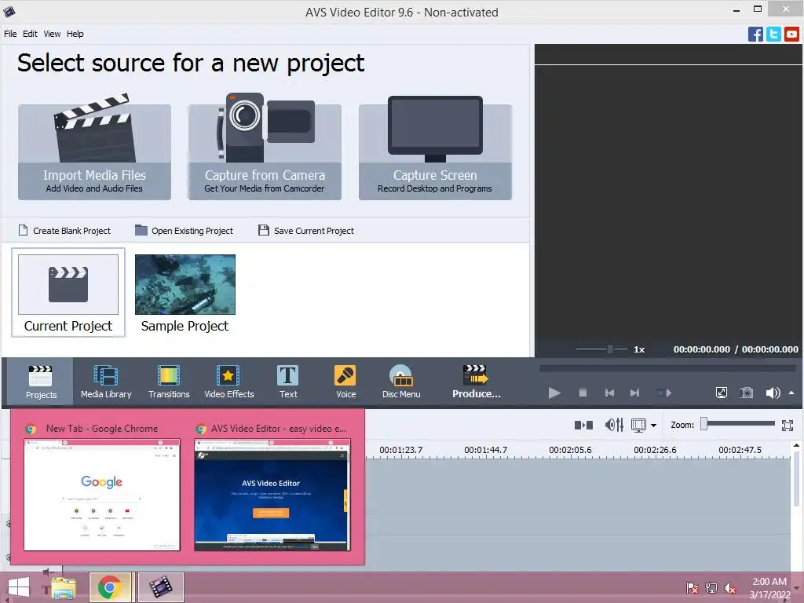This screenshot has height=603, width=804.
Task: Click the Windows Start button
Action: point(19,587)
